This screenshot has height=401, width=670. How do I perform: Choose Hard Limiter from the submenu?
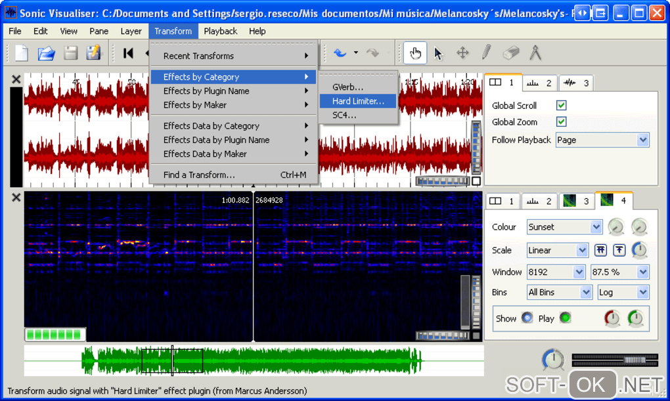(358, 101)
